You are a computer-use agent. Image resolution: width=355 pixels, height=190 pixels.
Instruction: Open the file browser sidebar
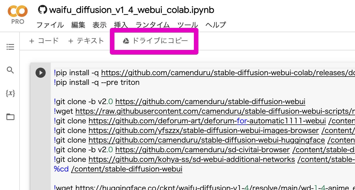[x=10, y=117]
